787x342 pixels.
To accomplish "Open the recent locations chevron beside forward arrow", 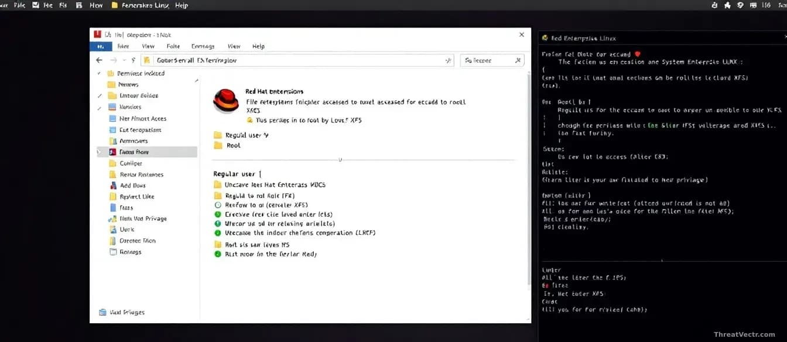I will pos(125,60).
